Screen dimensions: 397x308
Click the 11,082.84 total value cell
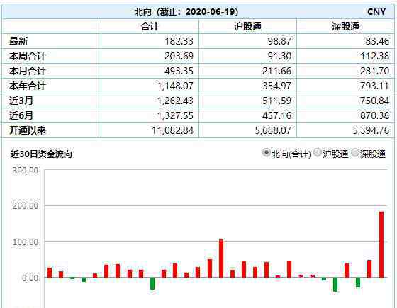[172, 130]
